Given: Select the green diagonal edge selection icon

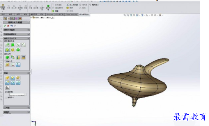Looking at the screenshot, I should point(18,45).
